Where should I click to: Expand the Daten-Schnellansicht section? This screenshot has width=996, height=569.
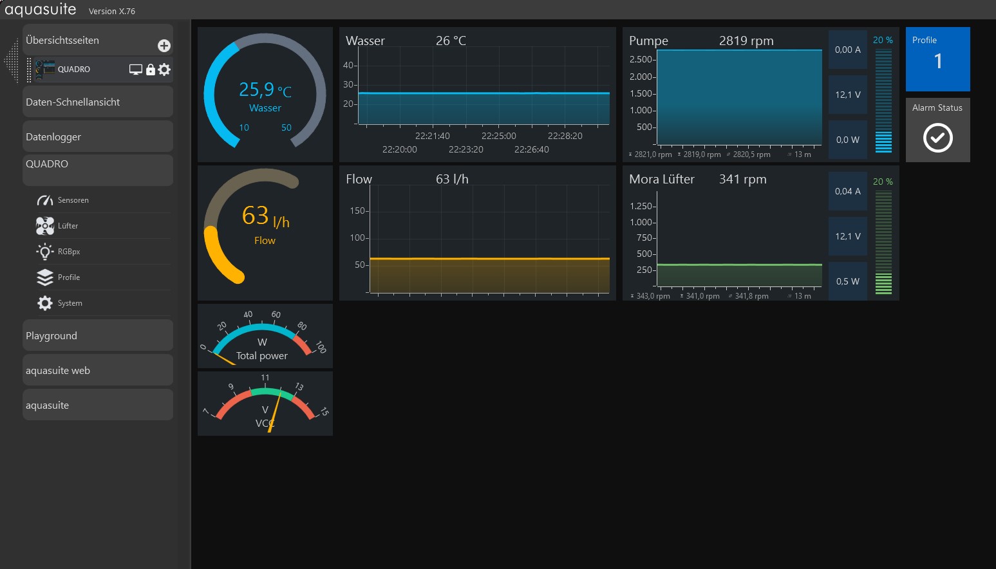[x=98, y=102]
